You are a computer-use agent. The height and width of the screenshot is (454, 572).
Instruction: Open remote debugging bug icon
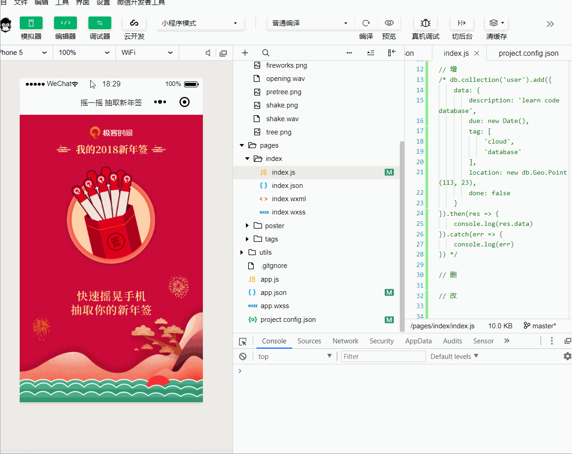pos(425,23)
